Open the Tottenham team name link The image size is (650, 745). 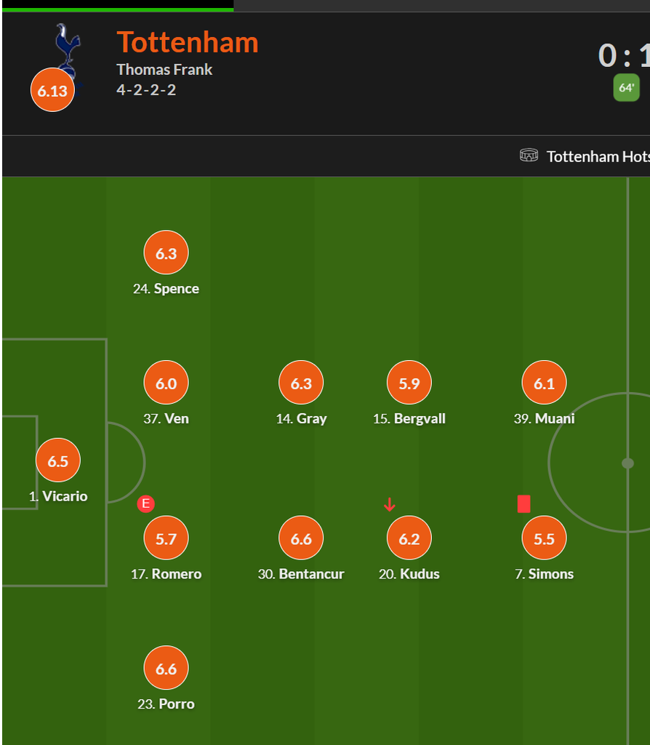(188, 42)
